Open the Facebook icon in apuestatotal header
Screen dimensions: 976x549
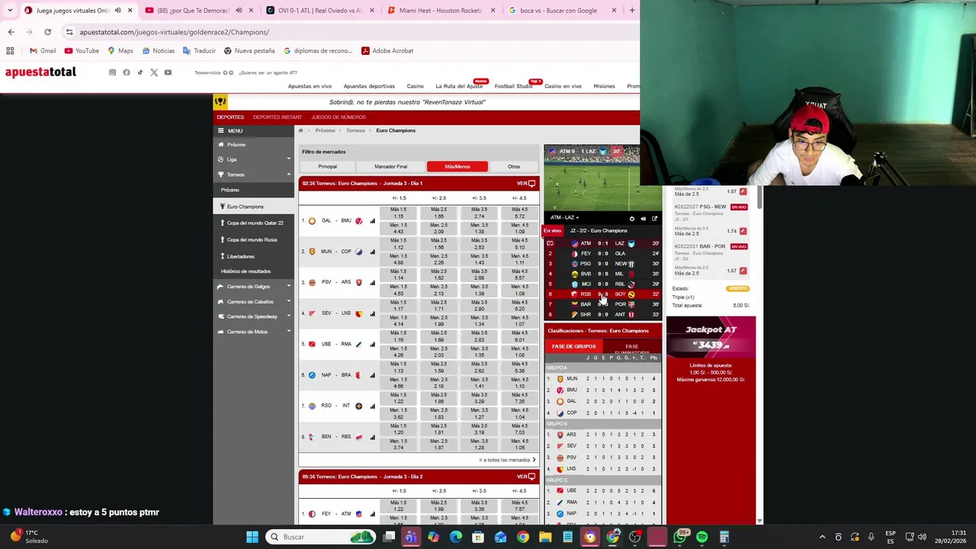(127, 72)
